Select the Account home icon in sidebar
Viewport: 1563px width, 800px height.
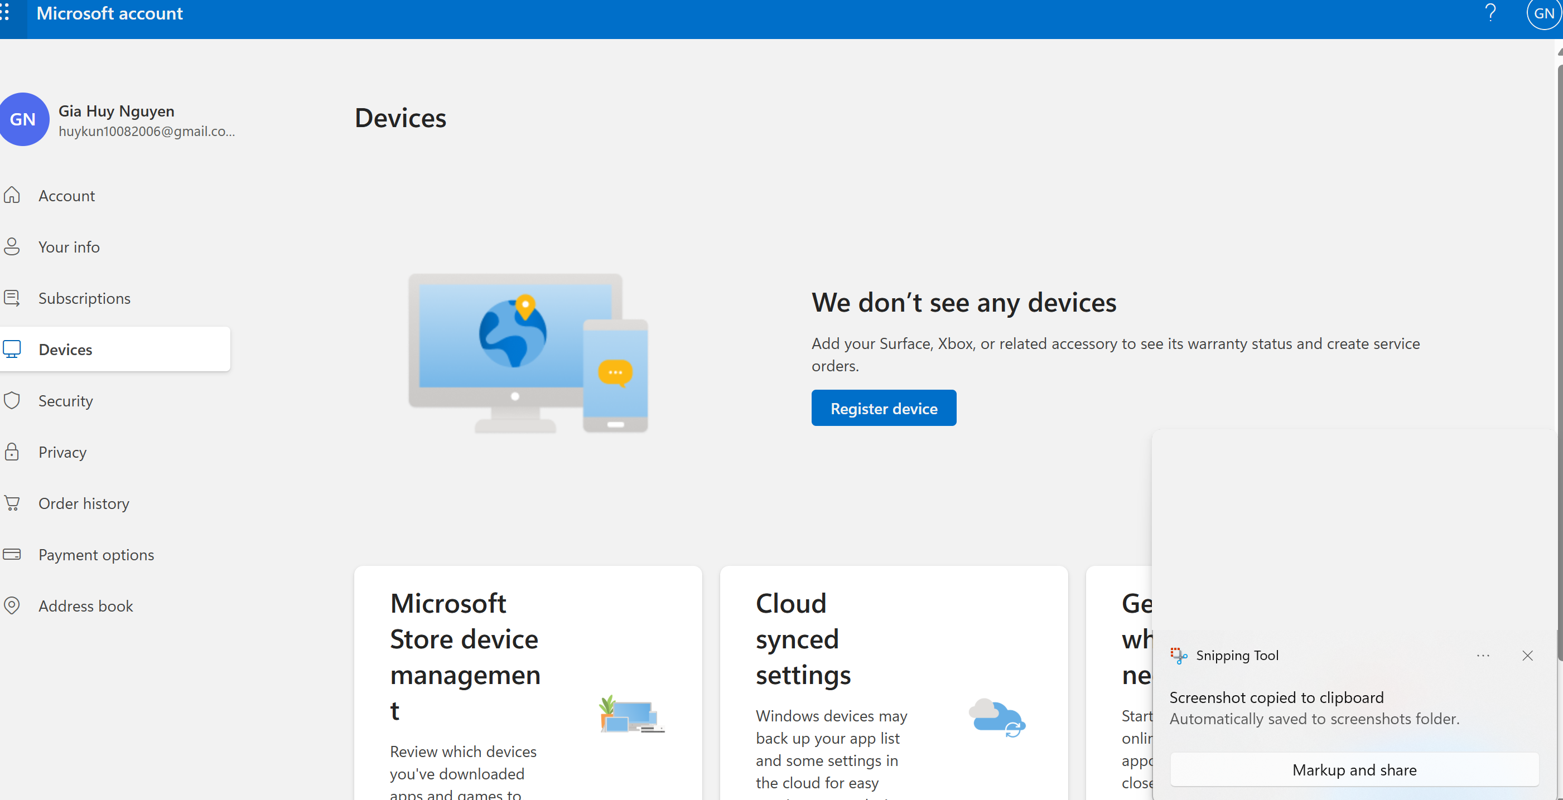[x=12, y=195]
